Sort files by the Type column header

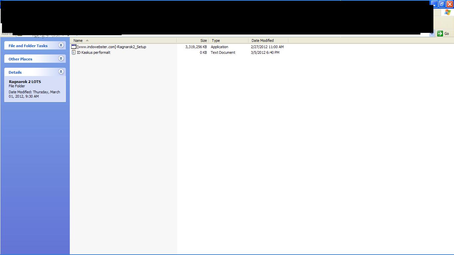tap(228, 41)
